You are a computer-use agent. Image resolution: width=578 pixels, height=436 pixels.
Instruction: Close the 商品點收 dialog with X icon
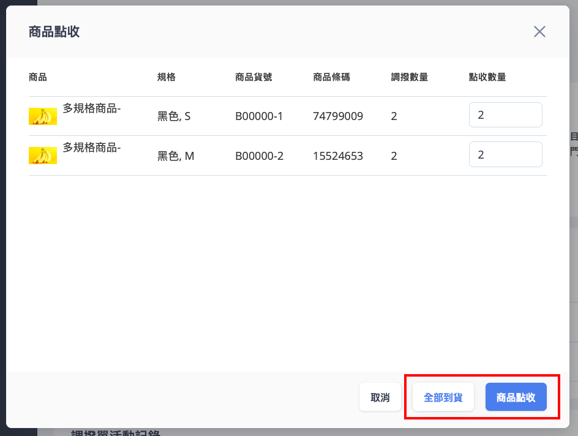pyautogui.click(x=539, y=32)
